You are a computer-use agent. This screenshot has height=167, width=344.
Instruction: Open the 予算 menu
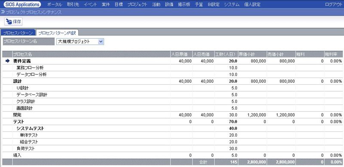[199, 5]
